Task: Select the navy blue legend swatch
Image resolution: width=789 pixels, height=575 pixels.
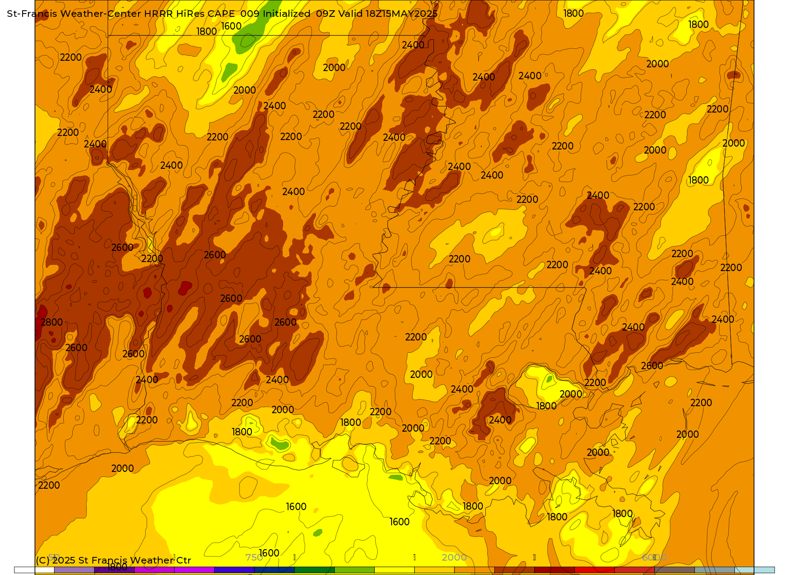Action: tap(275, 570)
